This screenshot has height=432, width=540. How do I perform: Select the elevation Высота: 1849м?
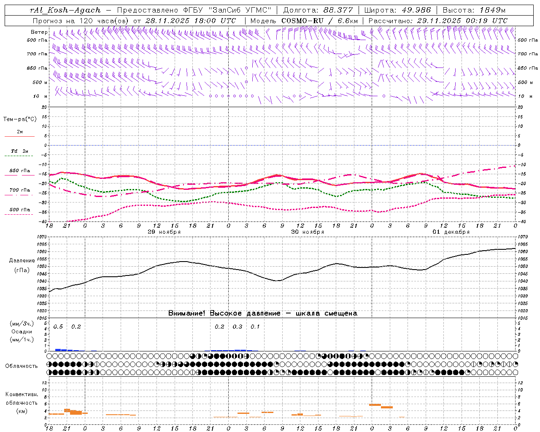(x=474, y=10)
